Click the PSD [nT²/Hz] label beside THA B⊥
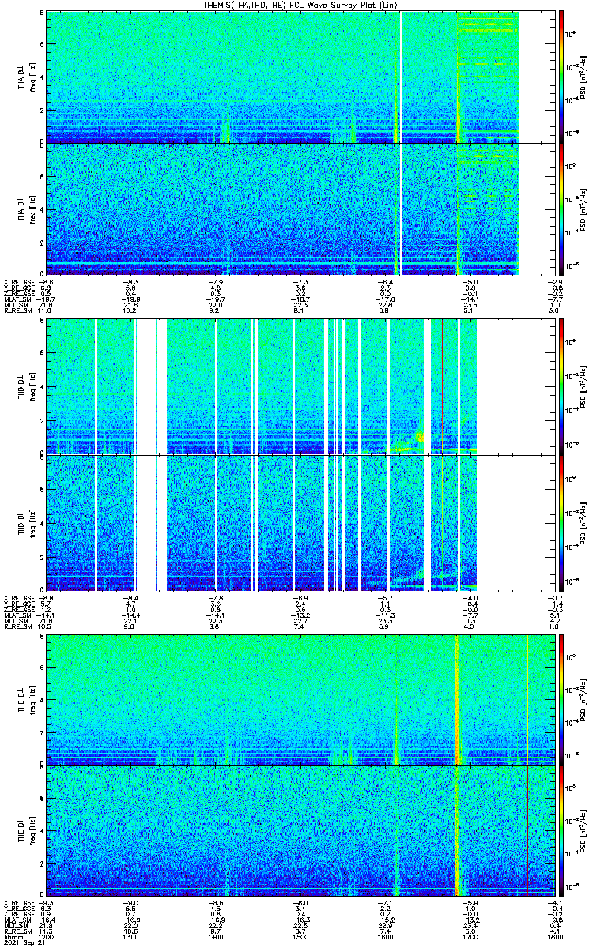The image size is (593, 948). [584, 77]
